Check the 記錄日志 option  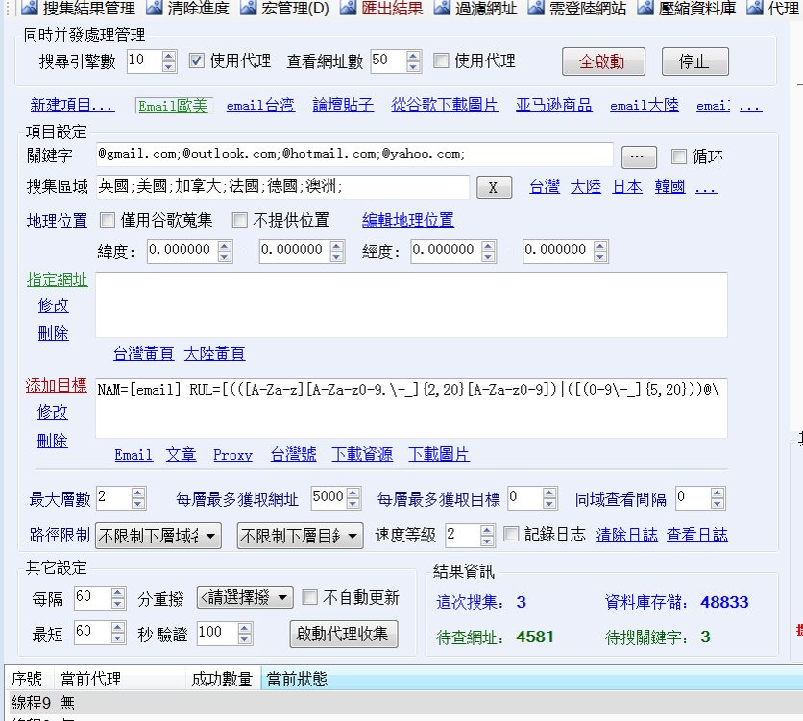coord(511,534)
